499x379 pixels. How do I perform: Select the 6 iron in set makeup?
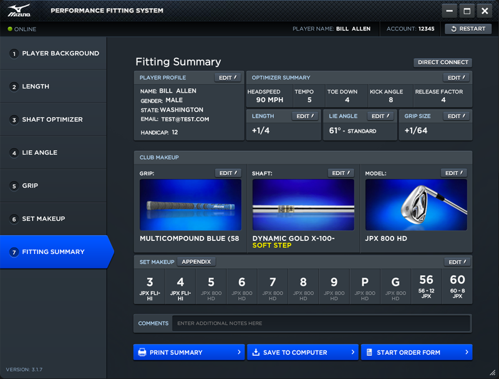[242, 287]
